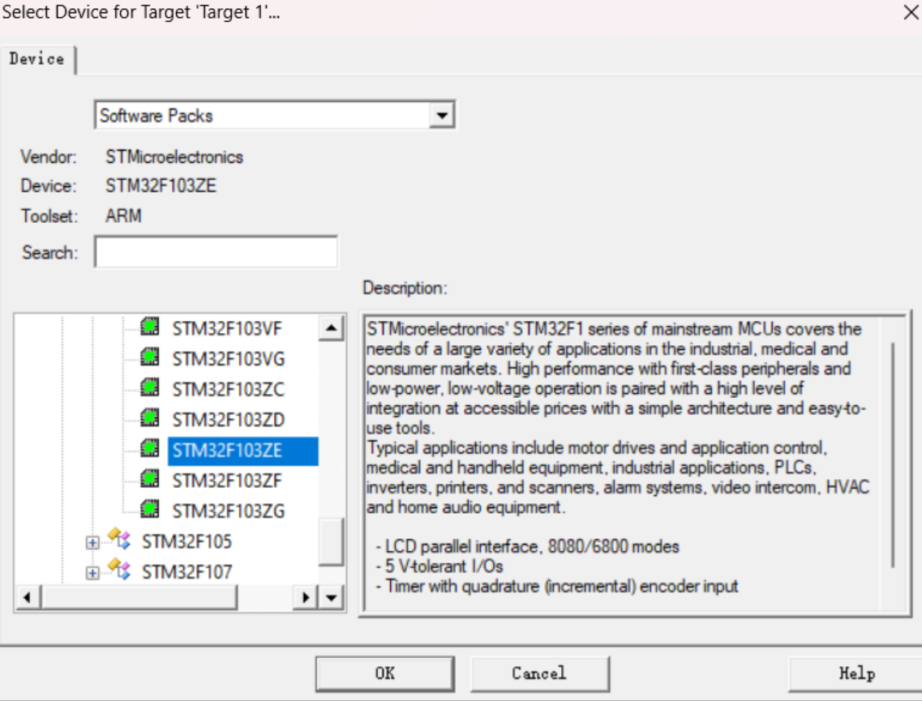Click the ARM toolset value
Image resolution: width=922 pixels, height=701 pixels.
point(123,216)
